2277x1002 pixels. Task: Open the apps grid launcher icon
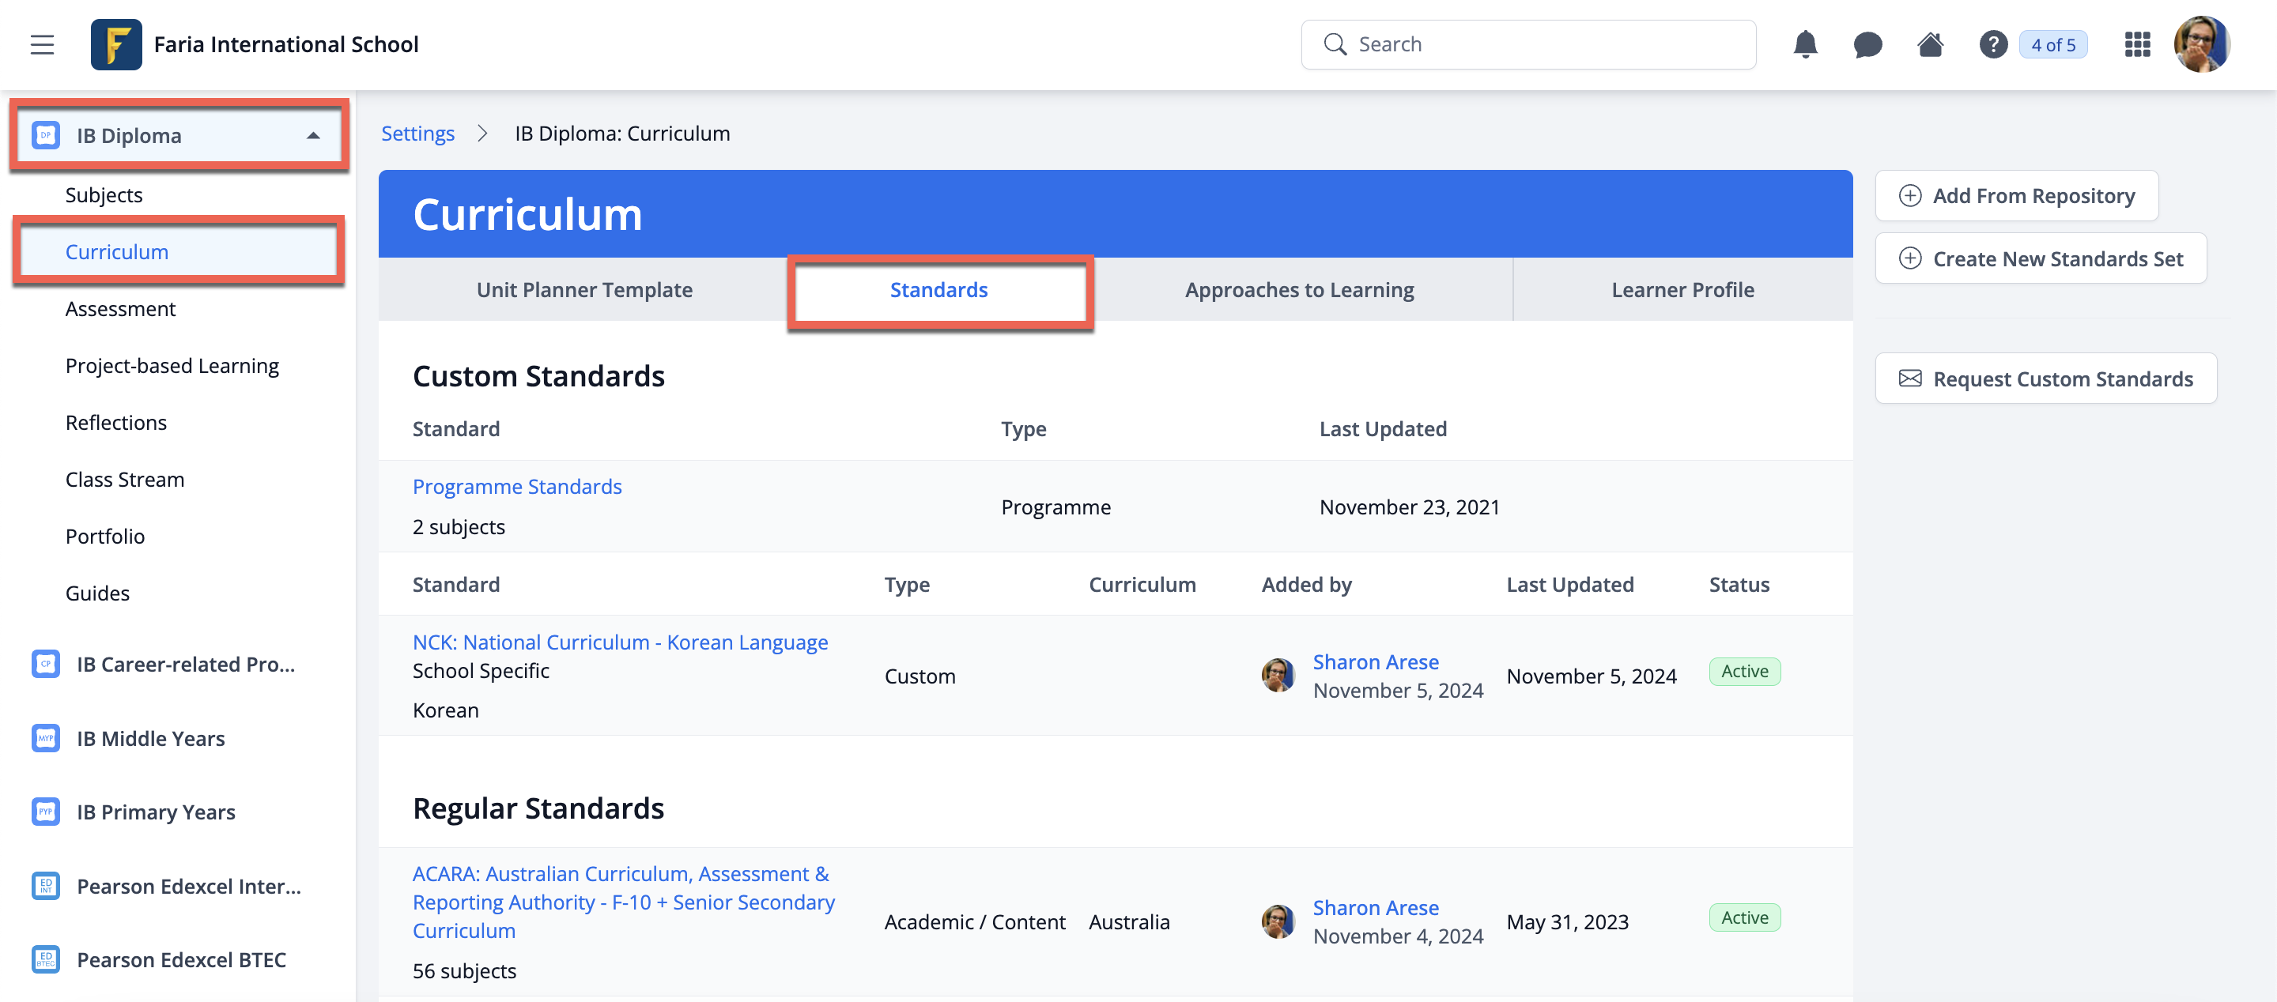click(x=2136, y=44)
